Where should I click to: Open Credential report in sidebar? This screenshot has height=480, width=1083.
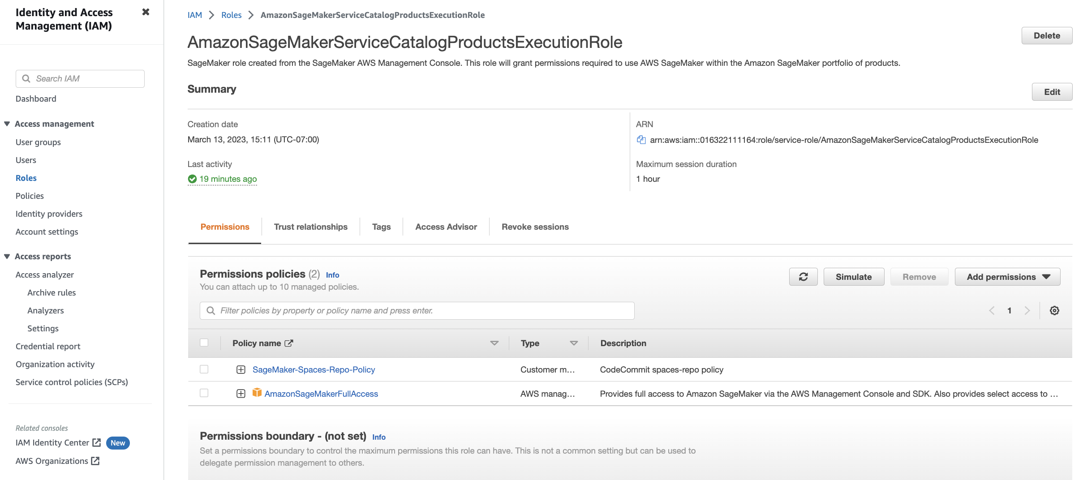[48, 347]
